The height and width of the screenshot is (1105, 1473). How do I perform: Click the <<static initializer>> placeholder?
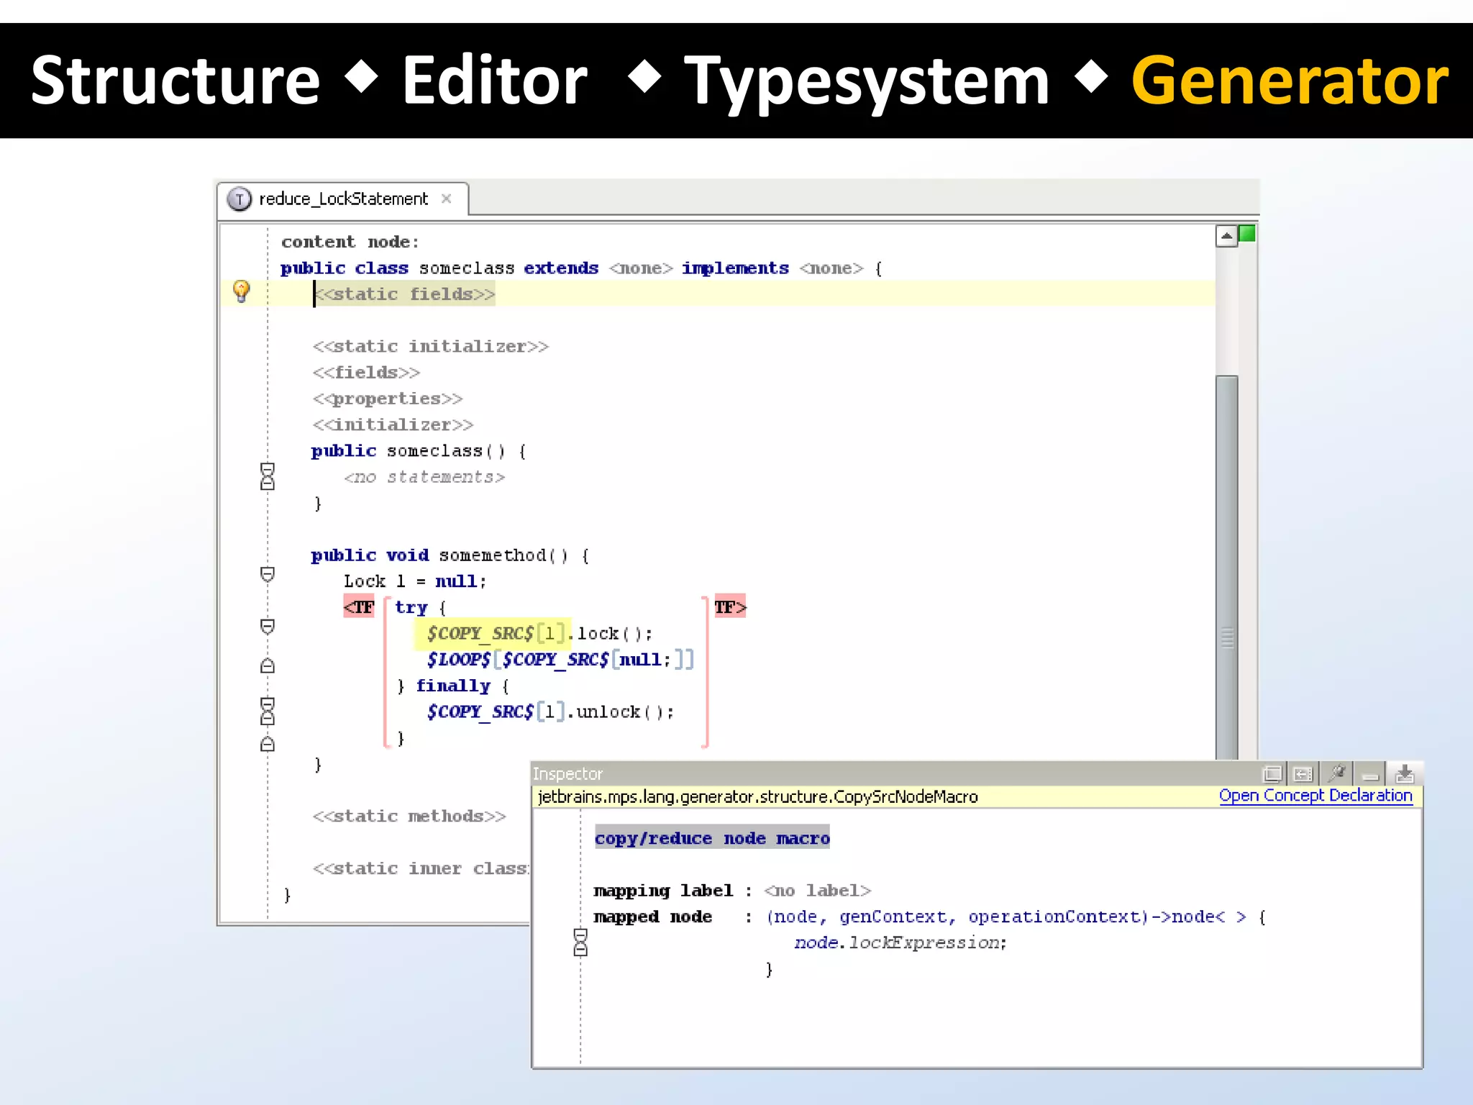[430, 347]
